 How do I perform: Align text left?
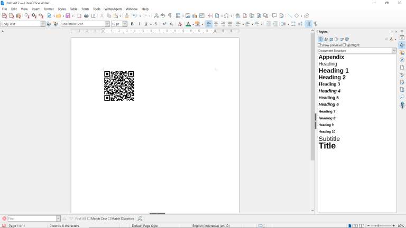pyautogui.click(x=209, y=24)
